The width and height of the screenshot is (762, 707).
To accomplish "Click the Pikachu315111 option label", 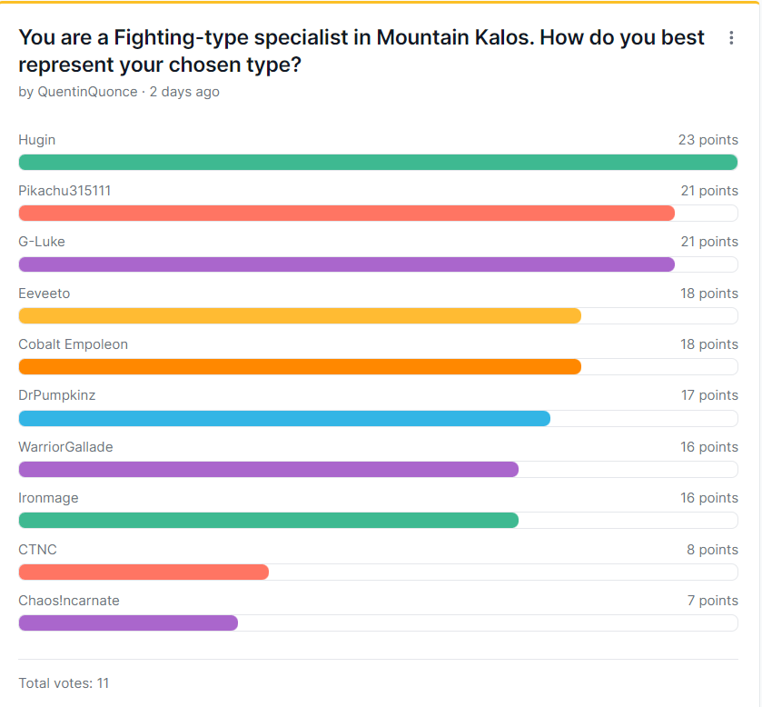I will 64,191.
